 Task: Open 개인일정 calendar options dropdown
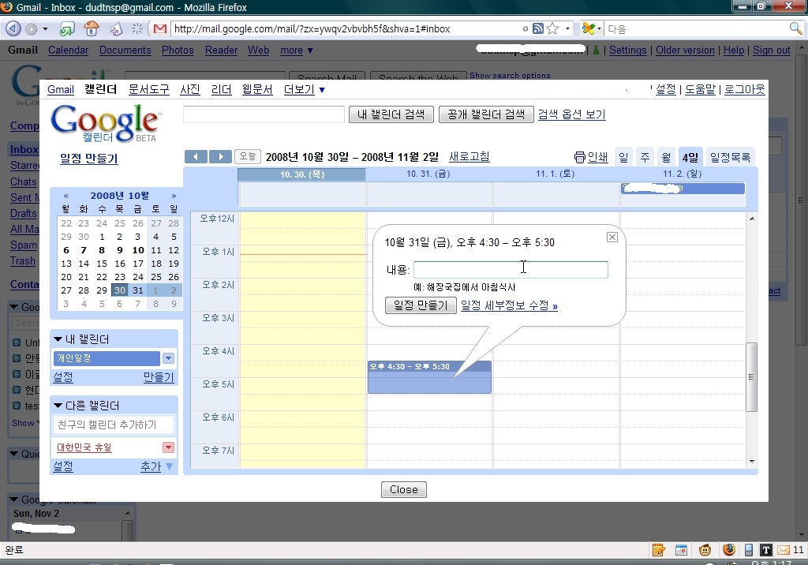pyautogui.click(x=169, y=358)
